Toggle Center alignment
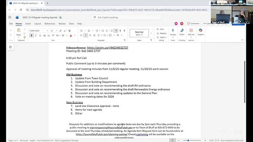The image size is (253, 142). (x=86, y=35)
